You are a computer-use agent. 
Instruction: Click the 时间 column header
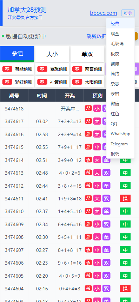[x=42, y=96]
